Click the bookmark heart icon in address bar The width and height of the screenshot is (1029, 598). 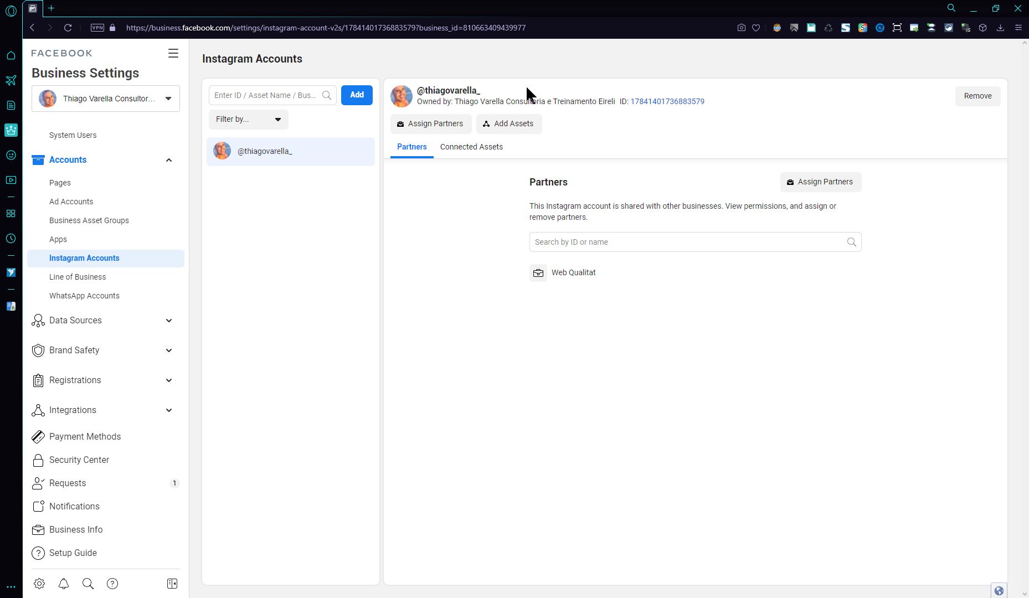tap(756, 28)
